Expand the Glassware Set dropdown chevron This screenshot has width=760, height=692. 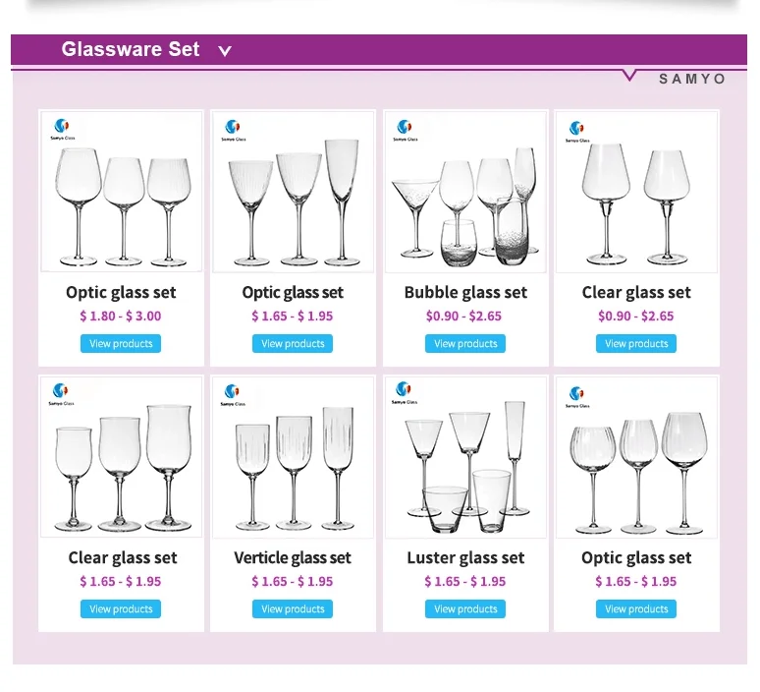[225, 51]
